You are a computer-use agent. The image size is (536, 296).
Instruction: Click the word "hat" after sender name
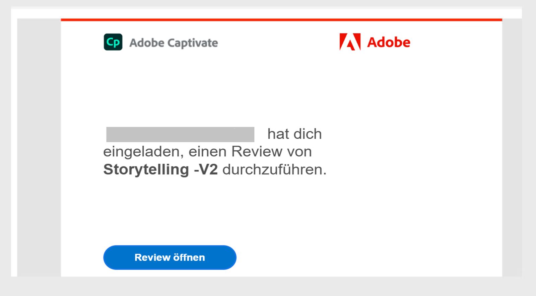pyautogui.click(x=278, y=134)
